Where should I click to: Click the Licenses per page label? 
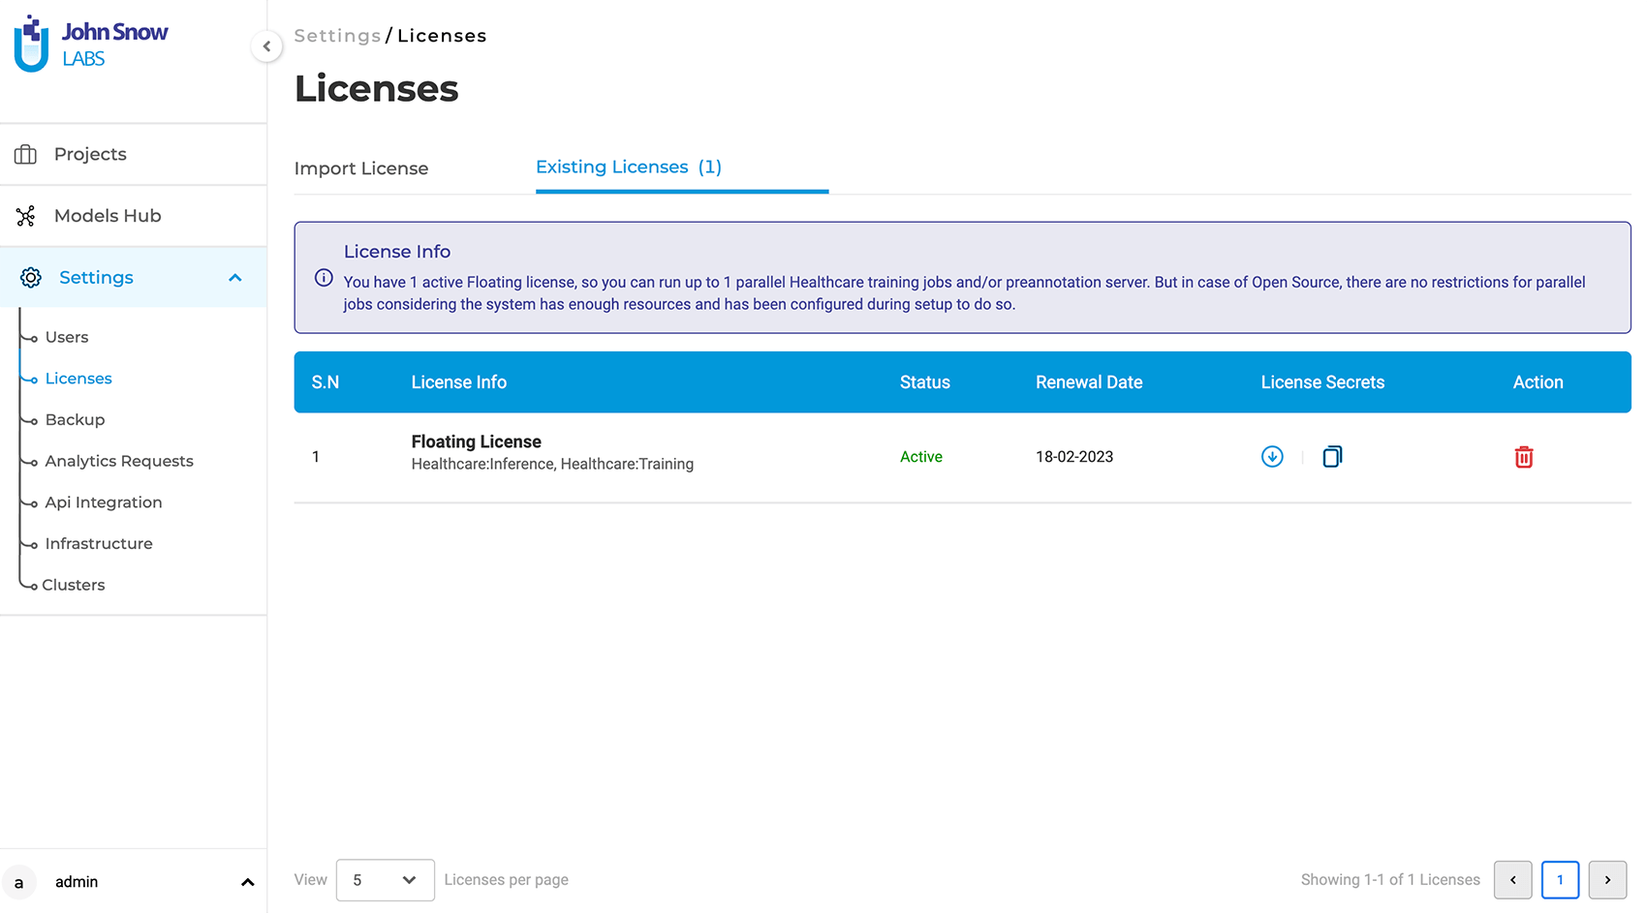[x=507, y=880]
